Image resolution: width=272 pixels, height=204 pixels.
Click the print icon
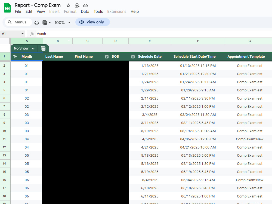[37, 23]
